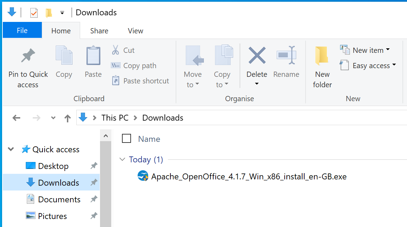Image resolution: width=407 pixels, height=227 pixels.
Task: Open the Delete dropdown menu
Action: tap(257, 83)
